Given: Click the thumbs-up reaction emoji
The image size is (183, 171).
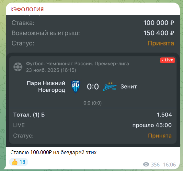Looking at the screenshot, I should pos(15,162).
